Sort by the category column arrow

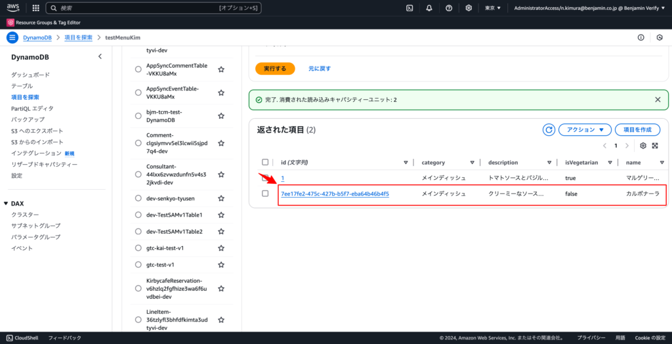click(472, 163)
